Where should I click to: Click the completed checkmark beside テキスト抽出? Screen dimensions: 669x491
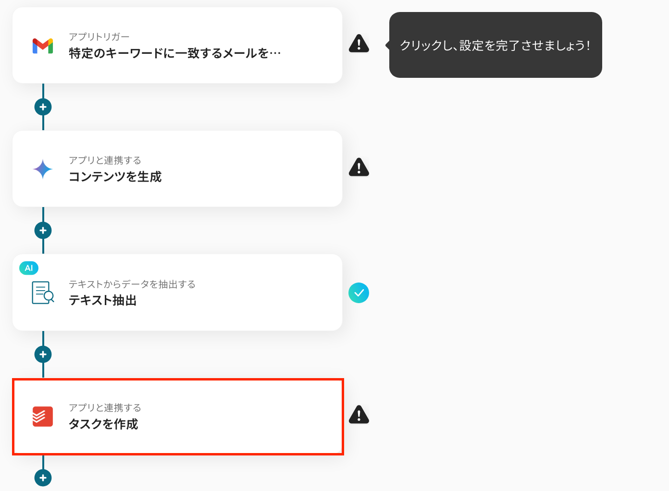(x=359, y=293)
